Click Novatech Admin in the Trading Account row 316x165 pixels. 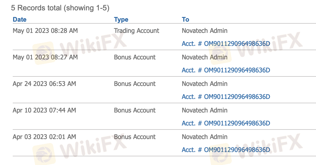(x=205, y=31)
